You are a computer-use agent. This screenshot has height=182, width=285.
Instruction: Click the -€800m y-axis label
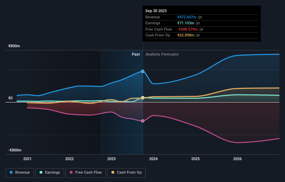click(x=15, y=150)
